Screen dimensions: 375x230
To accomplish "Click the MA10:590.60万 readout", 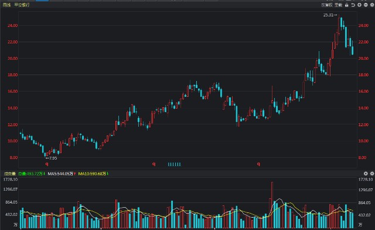I will coord(93,174).
